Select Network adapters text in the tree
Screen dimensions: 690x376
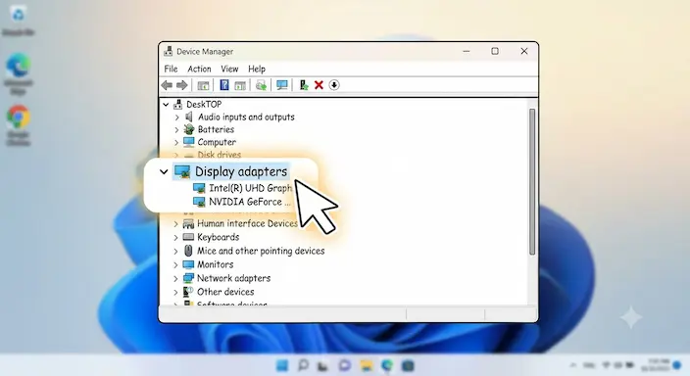click(233, 278)
